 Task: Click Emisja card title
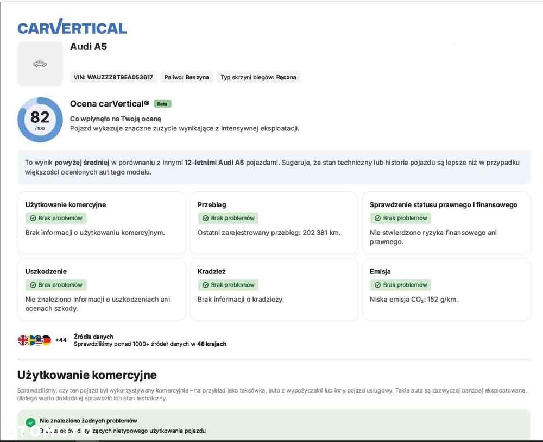tap(380, 271)
